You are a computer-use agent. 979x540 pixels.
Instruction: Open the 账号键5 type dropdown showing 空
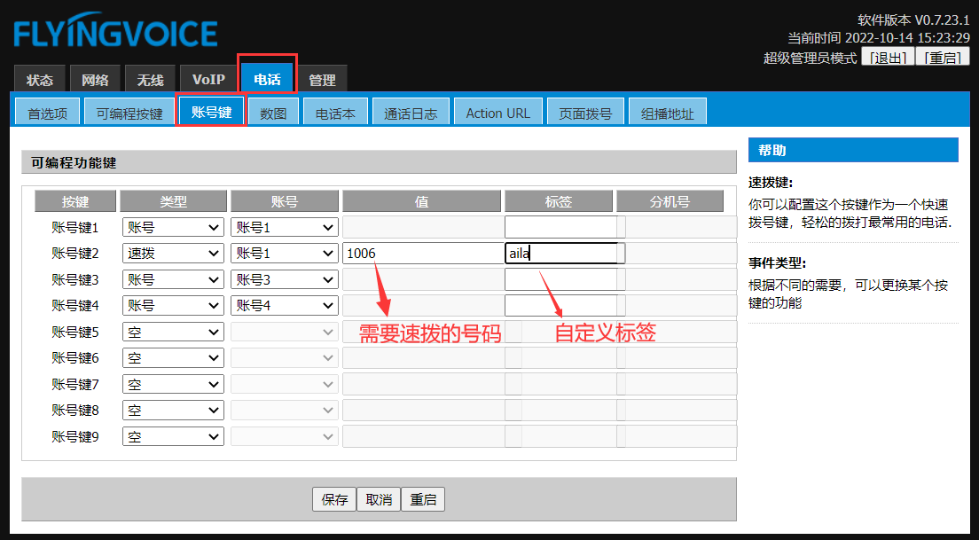(x=173, y=333)
